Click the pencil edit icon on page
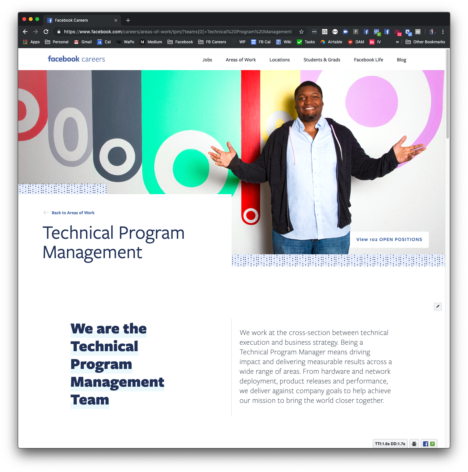468x472 pixels. [x=438, y=307]
